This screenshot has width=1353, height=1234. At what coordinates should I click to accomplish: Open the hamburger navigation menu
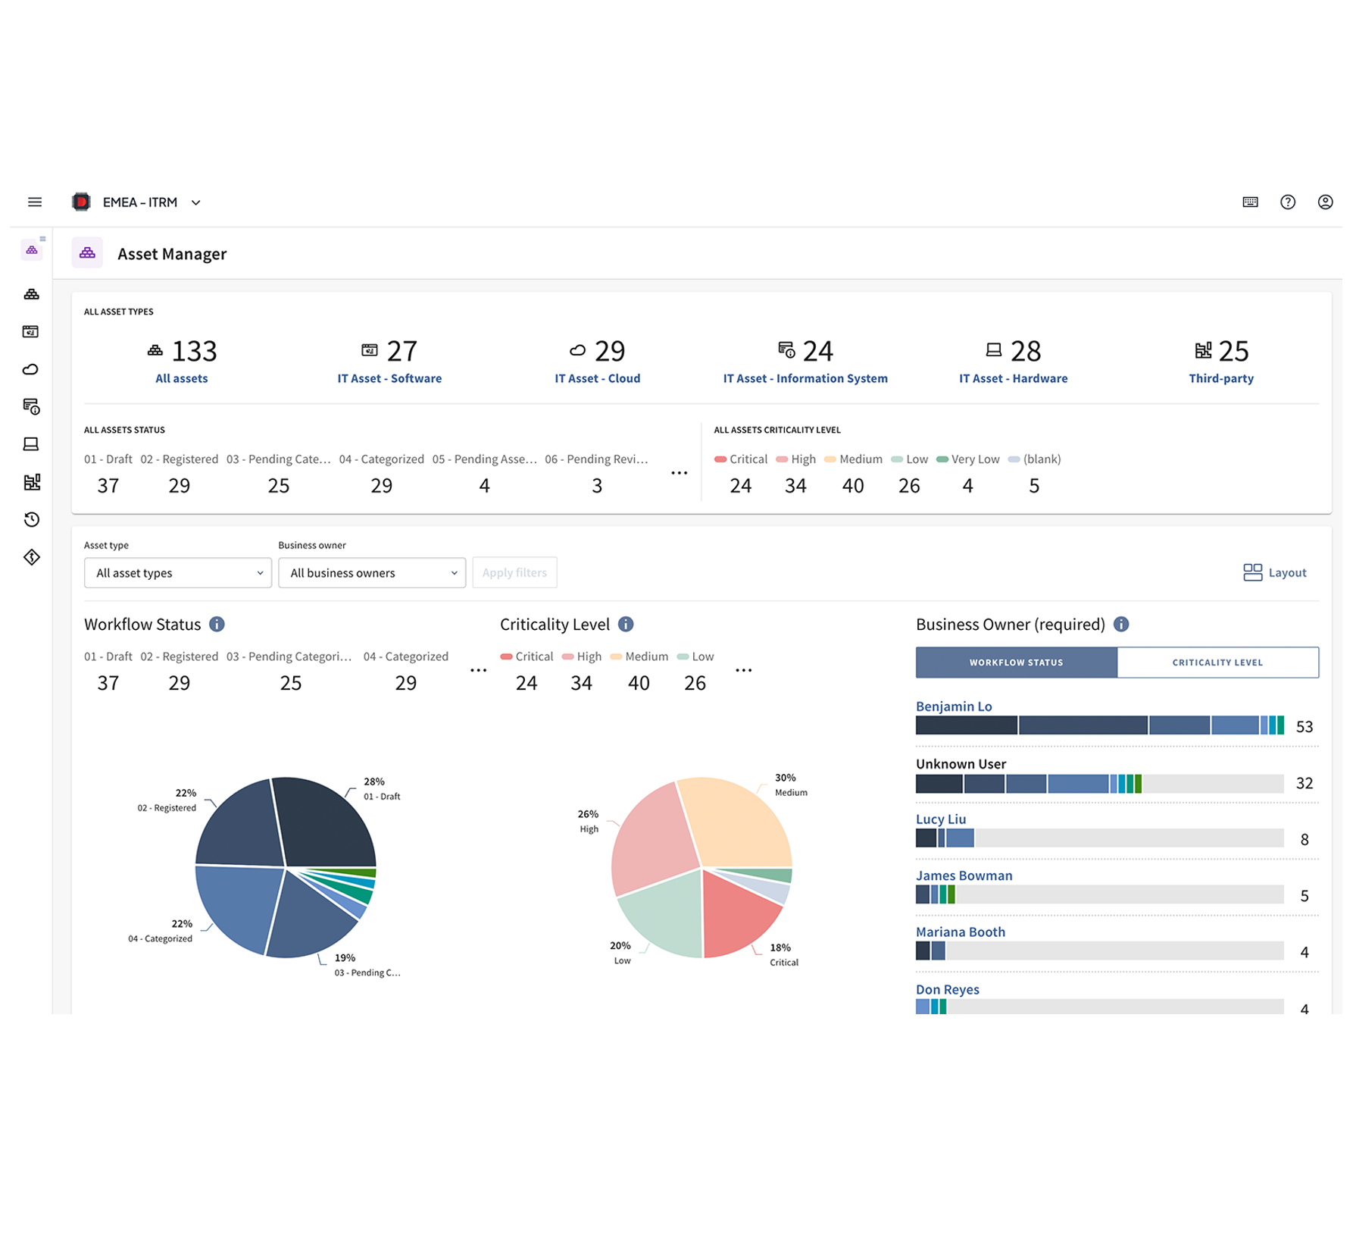[35, 202]
